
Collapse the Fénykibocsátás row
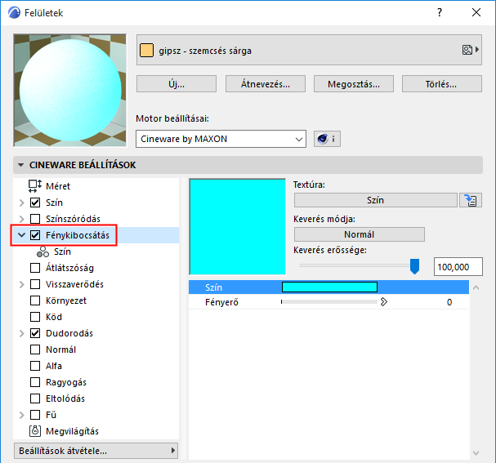click(x=21, y=235)
